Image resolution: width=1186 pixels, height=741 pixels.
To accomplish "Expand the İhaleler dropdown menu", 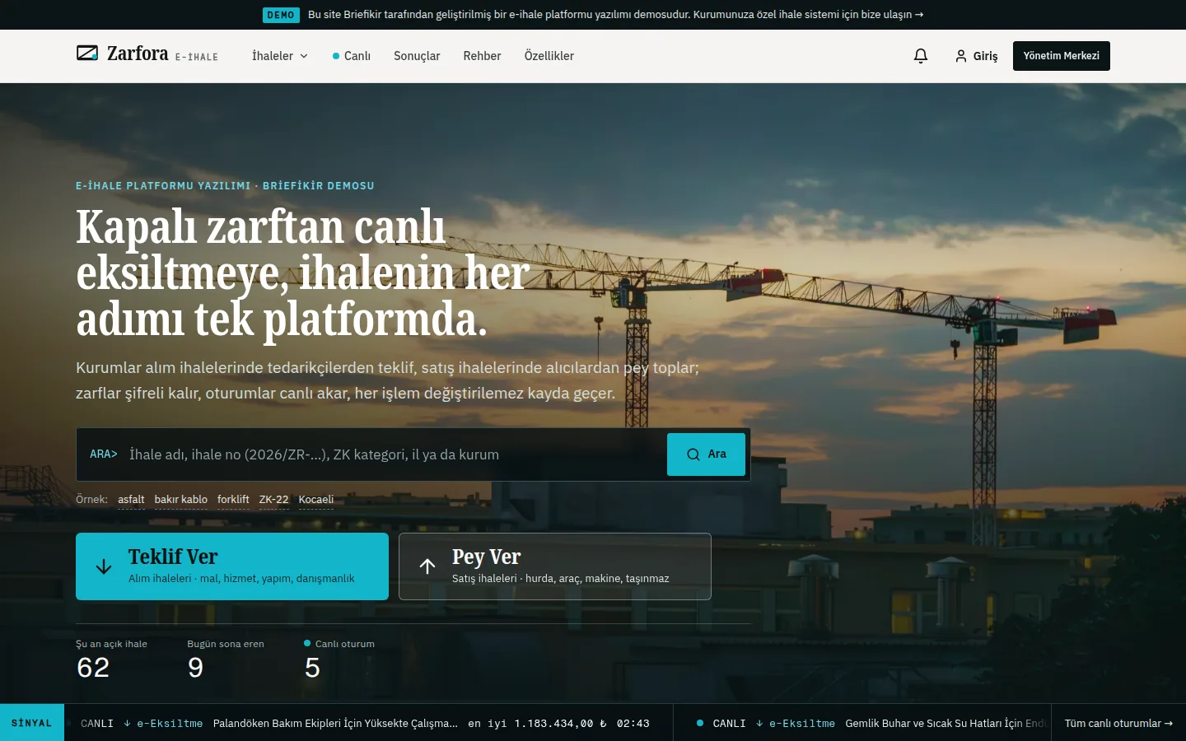I will [280, 56].
